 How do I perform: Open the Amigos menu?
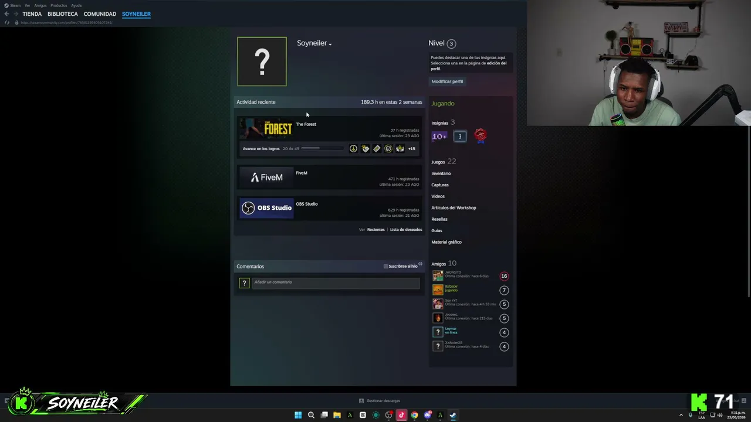pos(40,5)
